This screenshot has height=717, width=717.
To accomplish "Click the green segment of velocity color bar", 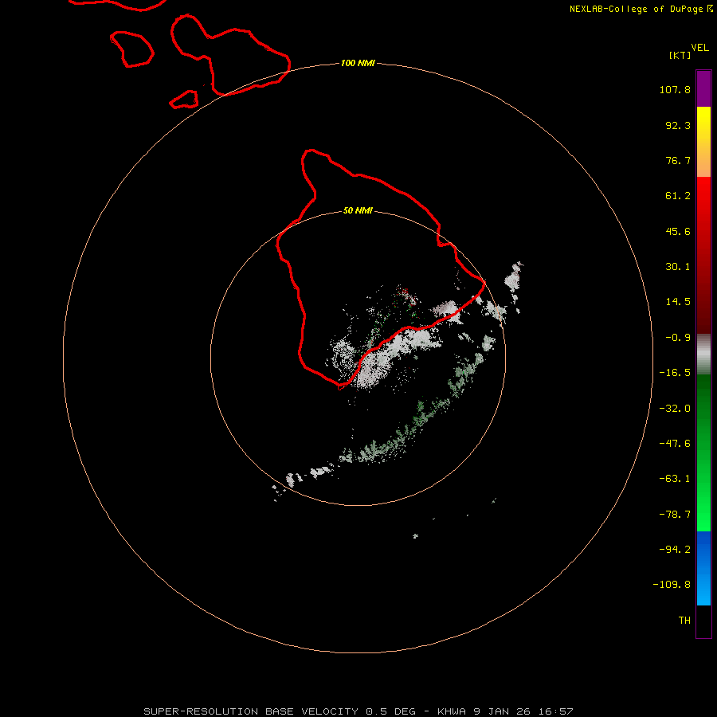I will coord(703,453).
